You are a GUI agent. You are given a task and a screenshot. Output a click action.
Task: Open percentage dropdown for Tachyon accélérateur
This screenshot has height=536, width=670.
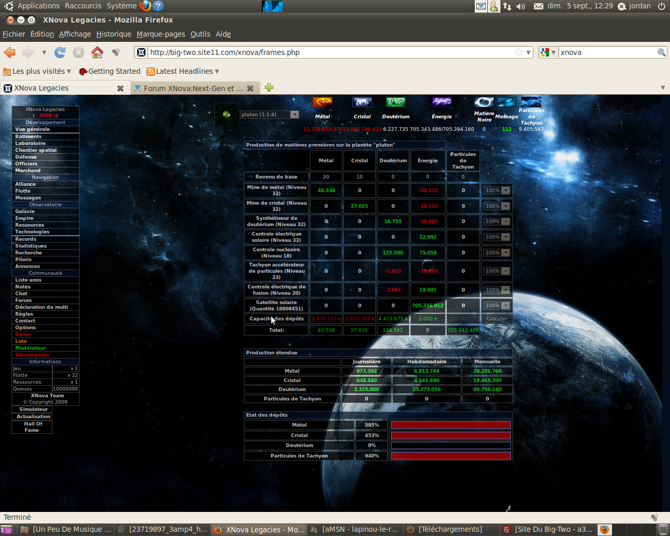coord(497,271)
